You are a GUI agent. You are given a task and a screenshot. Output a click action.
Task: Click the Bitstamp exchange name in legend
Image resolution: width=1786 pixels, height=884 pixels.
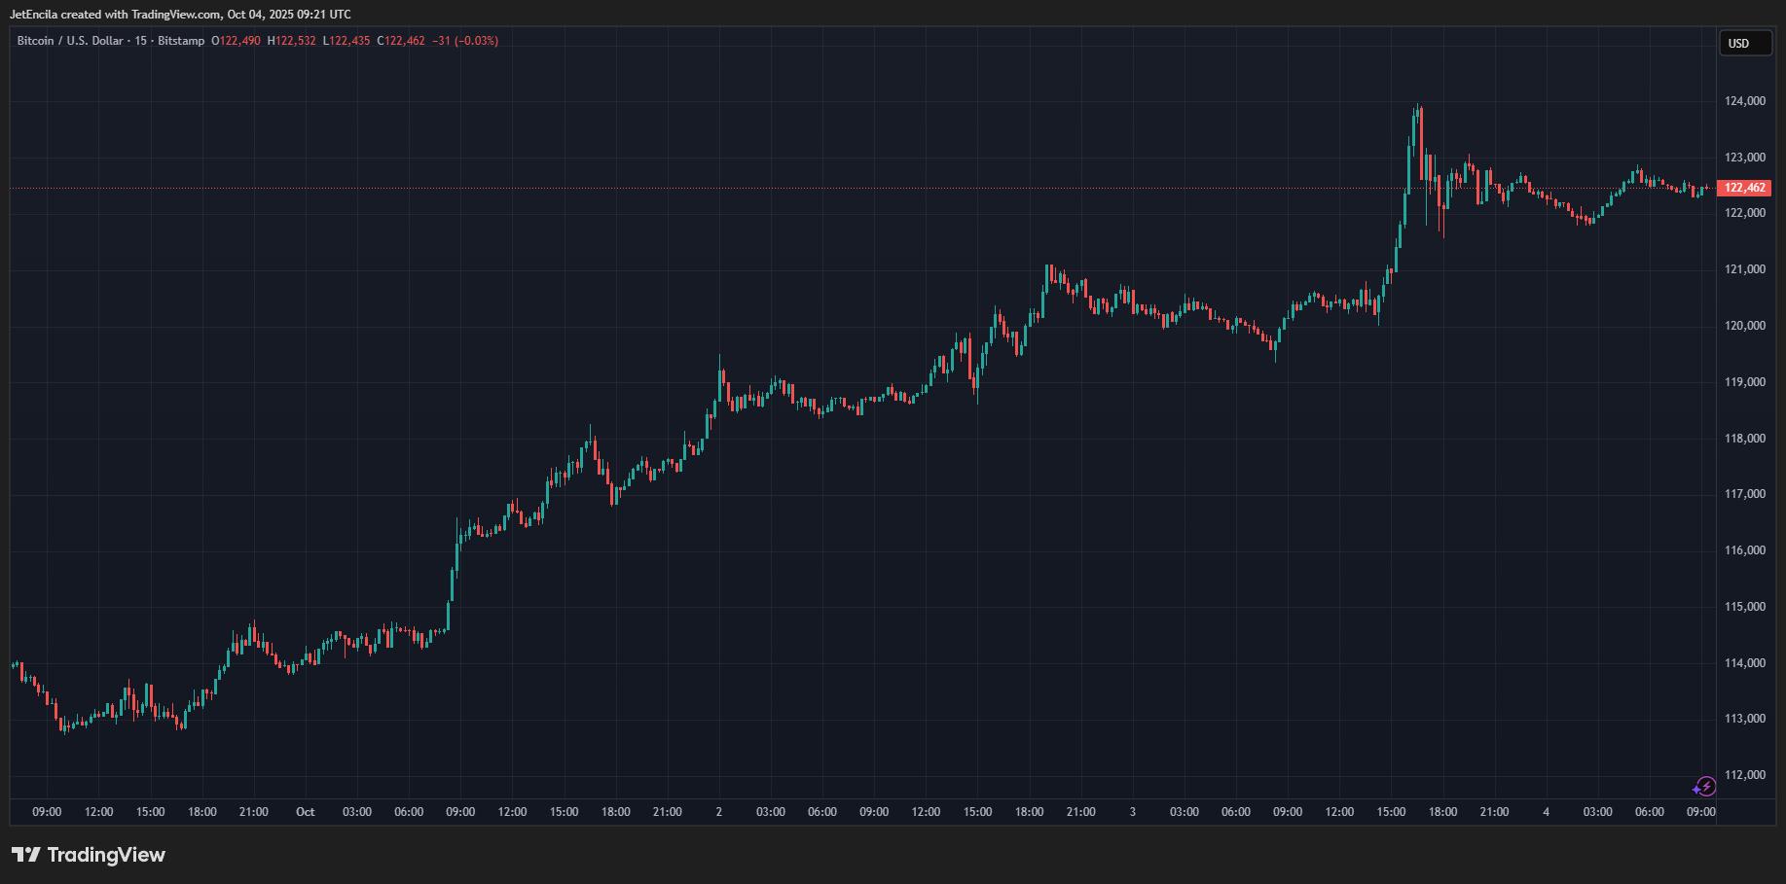click(x=182, y=41)
